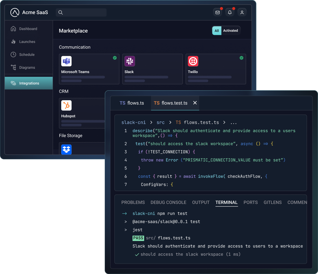Switch to PROBLEMS panel tab
This screenshot has height=274, width=318.
point(133,202)
